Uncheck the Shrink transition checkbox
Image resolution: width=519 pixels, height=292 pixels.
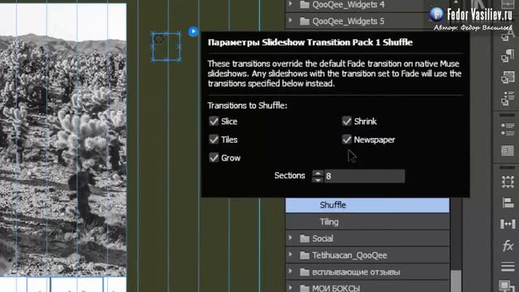point(346,121)
